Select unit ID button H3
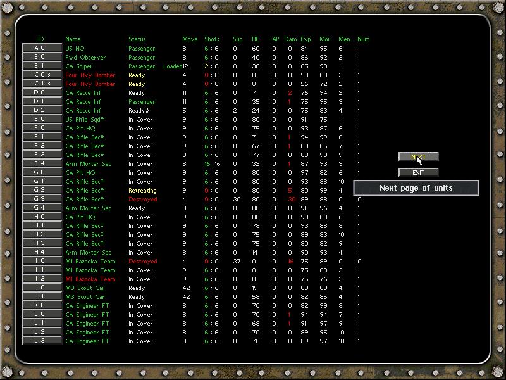Screen dimensions: 506x380 42,243
